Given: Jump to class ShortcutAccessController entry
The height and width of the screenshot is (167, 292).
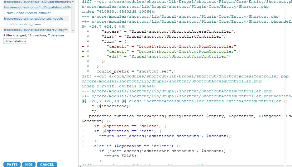Looking at the screenshot, I should click(x=28, y=13).
